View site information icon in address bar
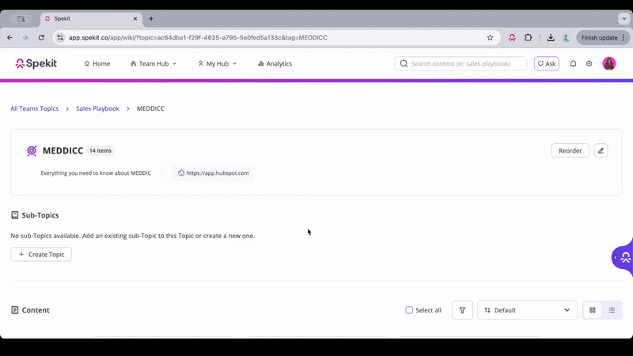The image size is (633, 356). pos(60,37)
